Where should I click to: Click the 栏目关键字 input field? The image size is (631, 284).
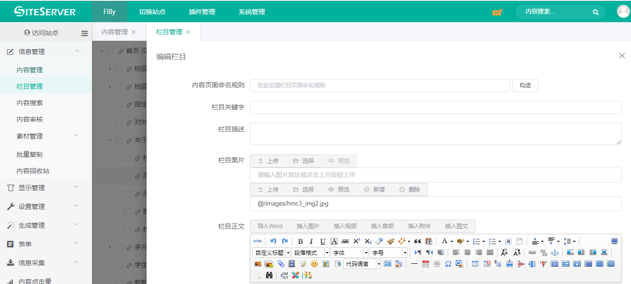435,107
